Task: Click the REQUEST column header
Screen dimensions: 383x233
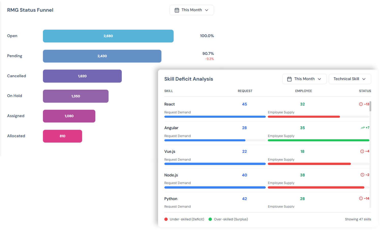Action: pyautogui.click(x=245, y=91)
